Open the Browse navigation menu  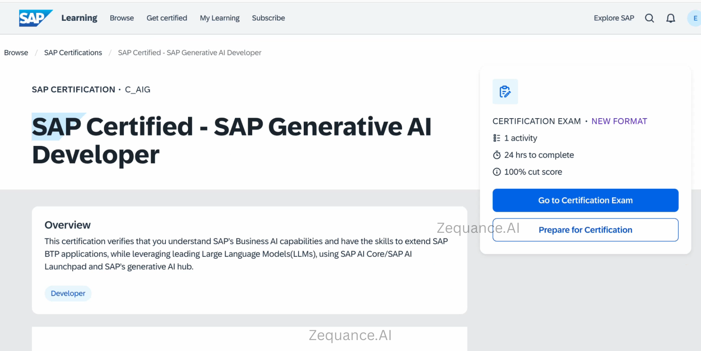122,18
